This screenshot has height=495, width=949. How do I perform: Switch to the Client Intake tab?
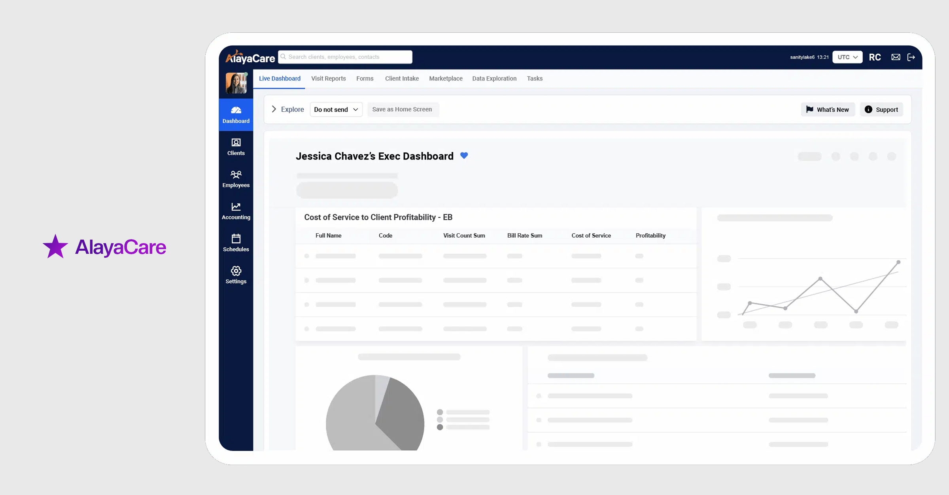point(402,79)
